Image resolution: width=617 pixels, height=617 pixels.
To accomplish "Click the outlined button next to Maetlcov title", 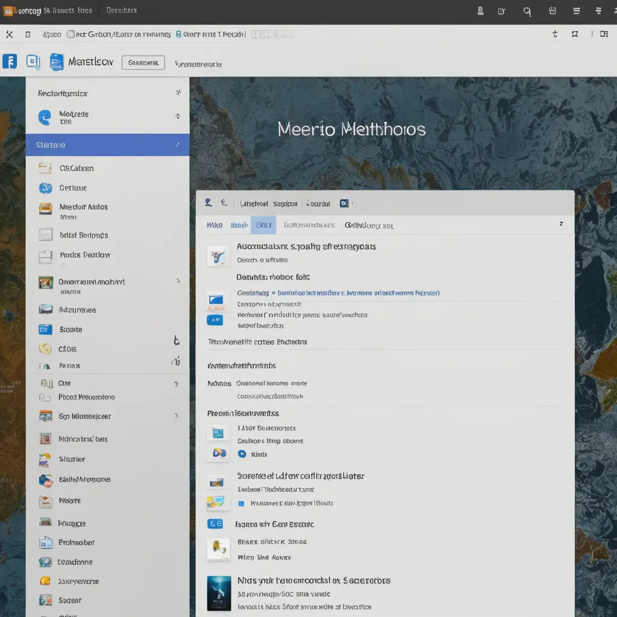I will [143, 63].
